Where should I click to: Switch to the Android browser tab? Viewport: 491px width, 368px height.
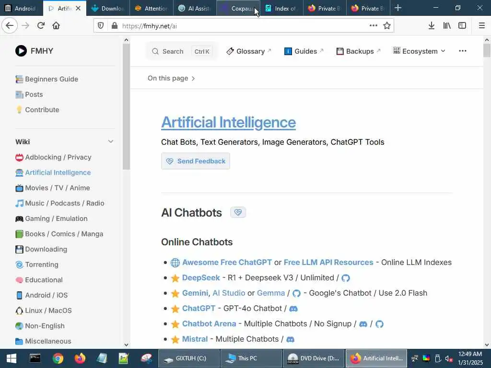[x=21, y=8]
